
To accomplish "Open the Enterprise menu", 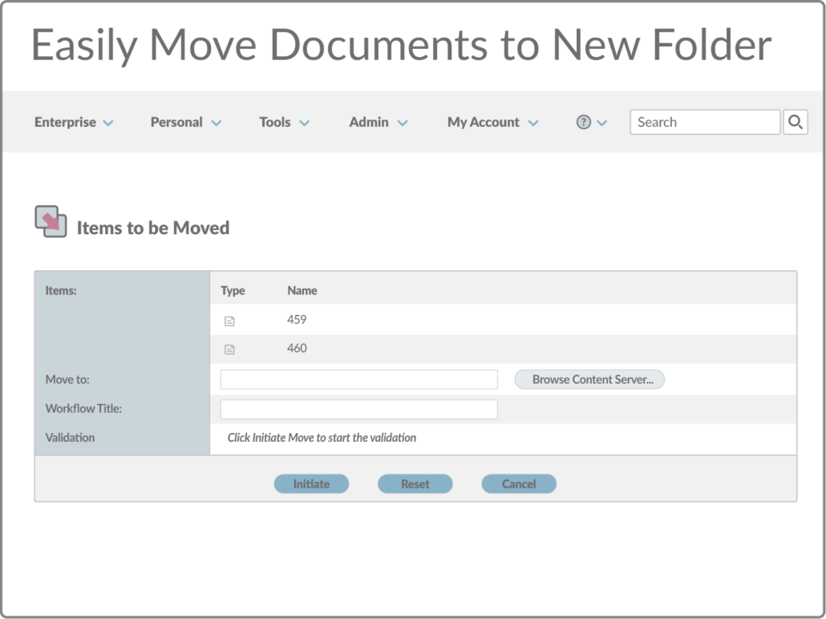I will 65,122.
